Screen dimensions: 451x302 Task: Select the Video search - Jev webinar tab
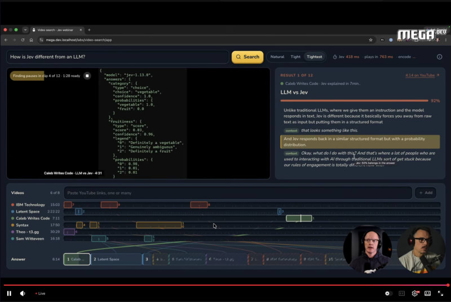pyautogui.click(x=55, y=30)
